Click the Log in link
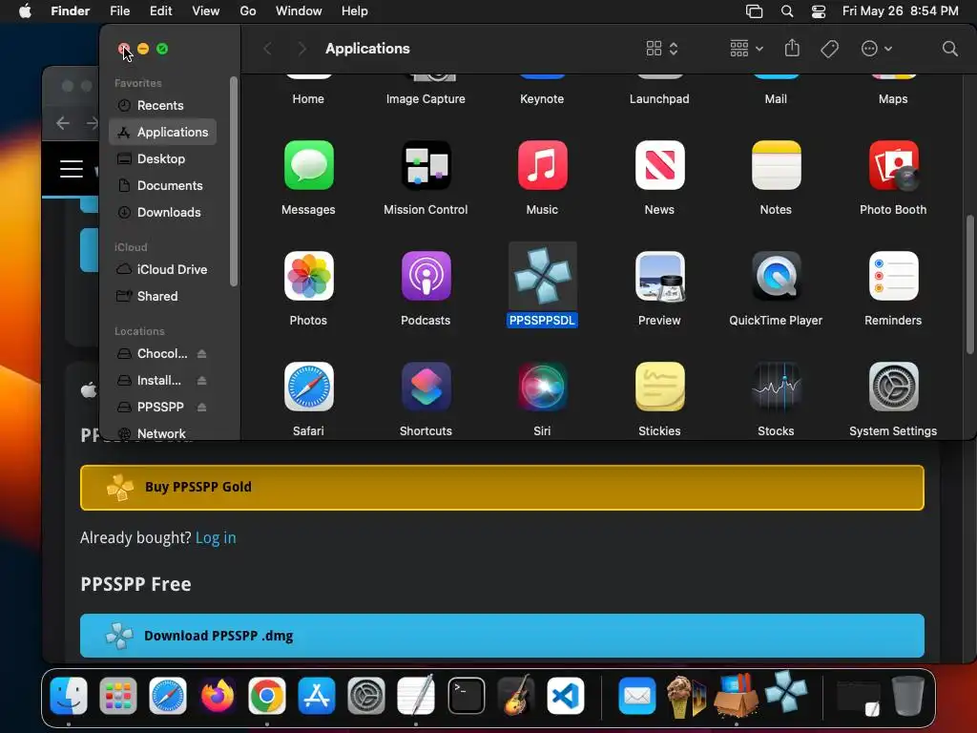This screenshot has height=733, width=977. pyautogui.click(x=216, y=537)
